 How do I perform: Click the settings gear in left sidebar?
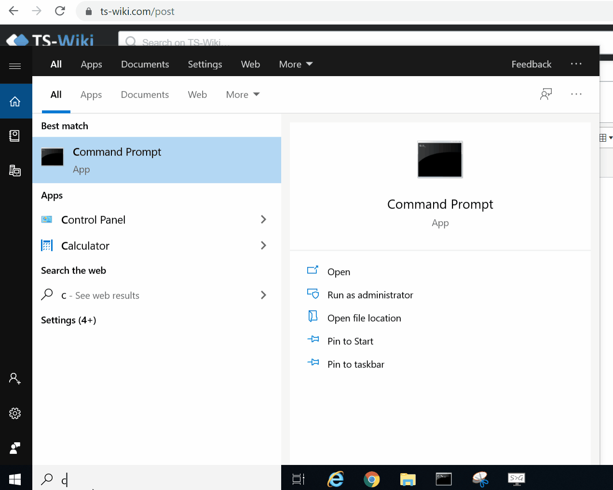tap(15, 413)
